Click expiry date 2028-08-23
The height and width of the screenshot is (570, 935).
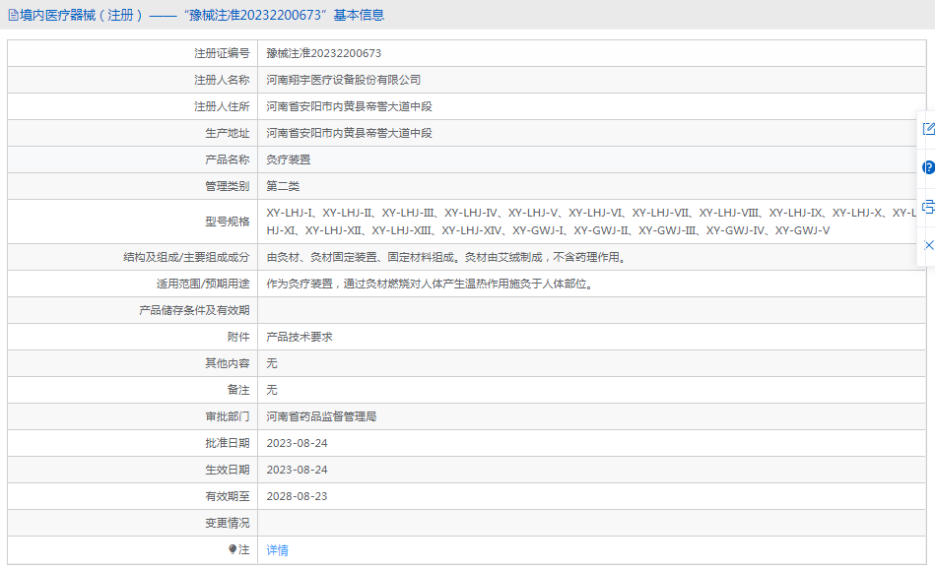297,496
